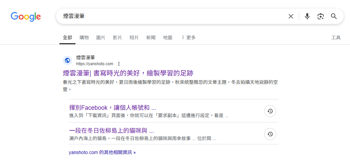Click snippet text starting 春光之下書寫時光
The height and width of the screenshot is (163, 350).
pyautogui.click(x=170, y=86)
